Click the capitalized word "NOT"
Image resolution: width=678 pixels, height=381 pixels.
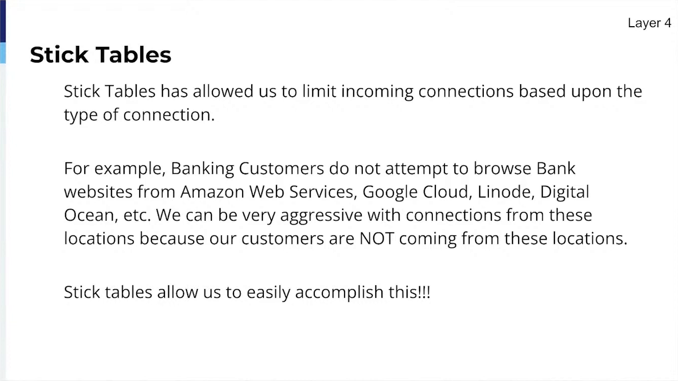tap(376, 238)
